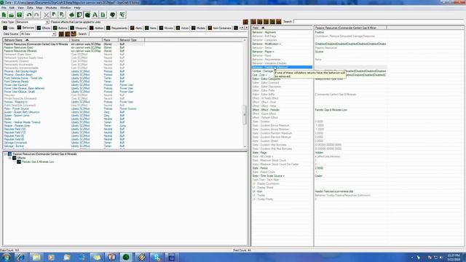The image size is (466, 262).
Task: Click the Text module 'A' toolbar icon
Action: point(95,15)
